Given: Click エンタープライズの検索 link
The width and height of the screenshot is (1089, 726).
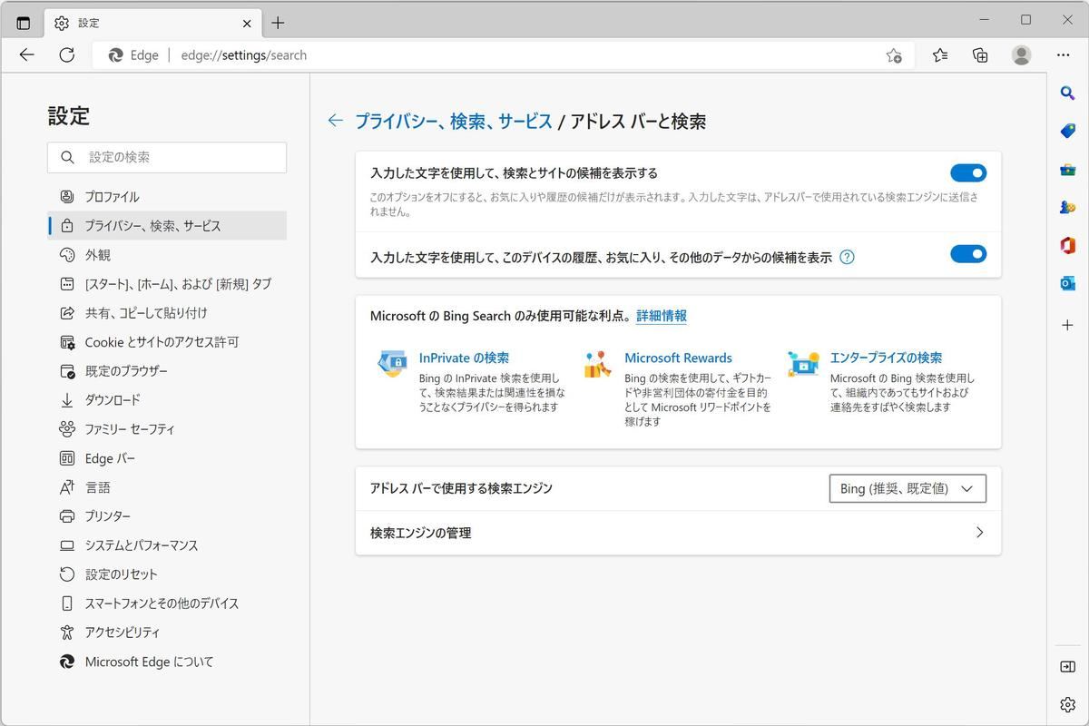Looking at the screenshot, I should click(886, 358).
